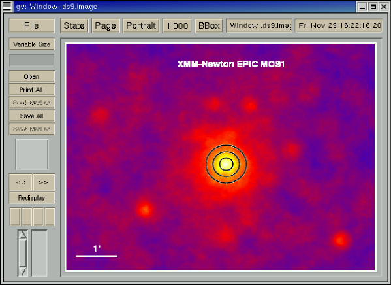Go to previous page with << button
Screen dimensions: 391x285
[x=20, y=182]
